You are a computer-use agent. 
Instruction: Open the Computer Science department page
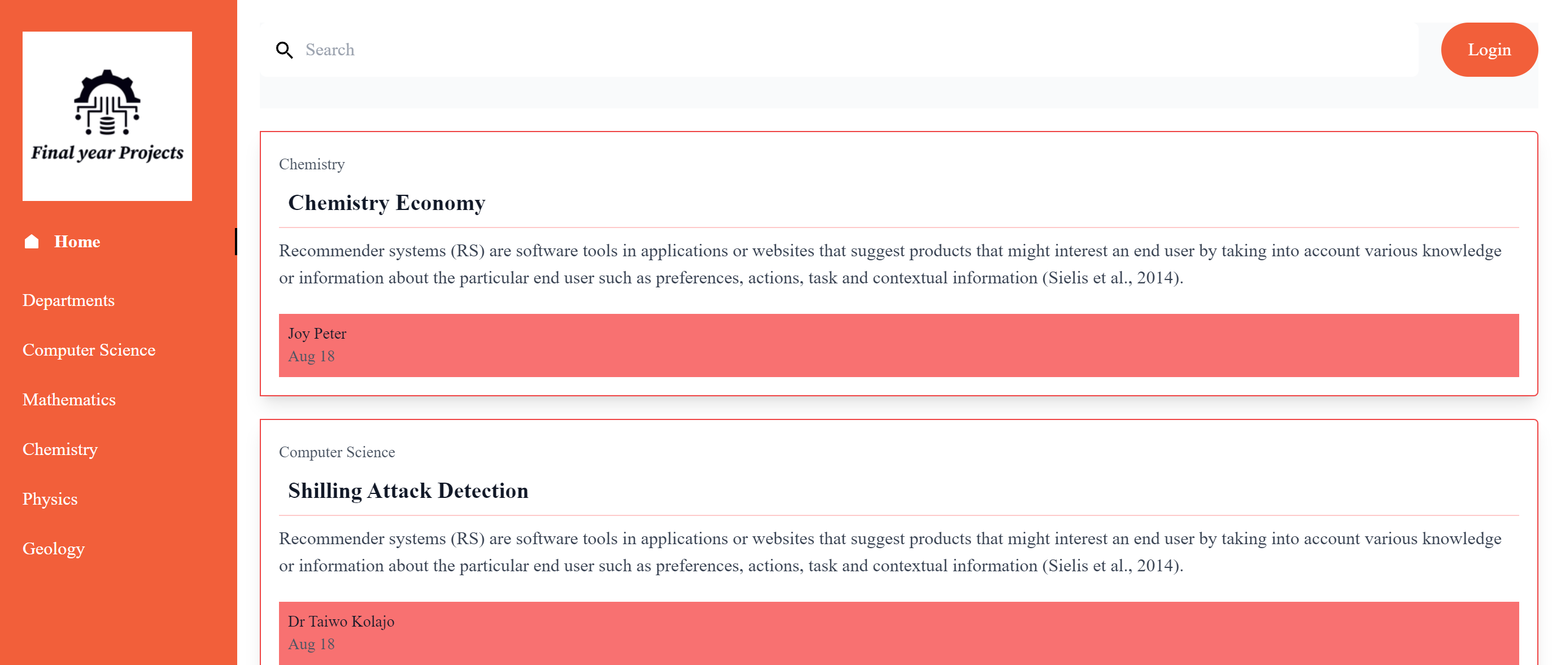coord(89,349)
